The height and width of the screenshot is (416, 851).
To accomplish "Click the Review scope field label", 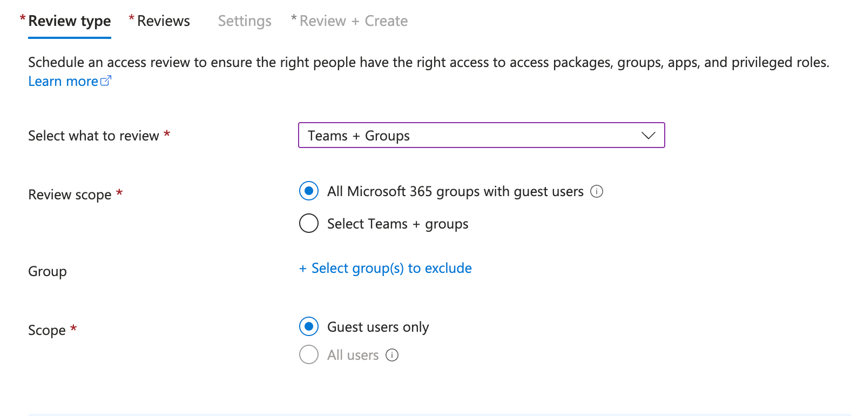I will click(70, 194).
